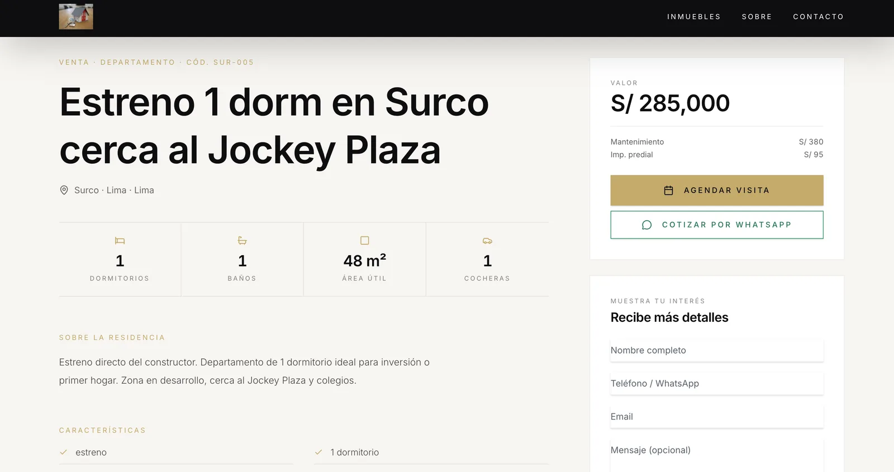Click the checkmark icon beside 1 dormitorio

[x=318, y=452]
